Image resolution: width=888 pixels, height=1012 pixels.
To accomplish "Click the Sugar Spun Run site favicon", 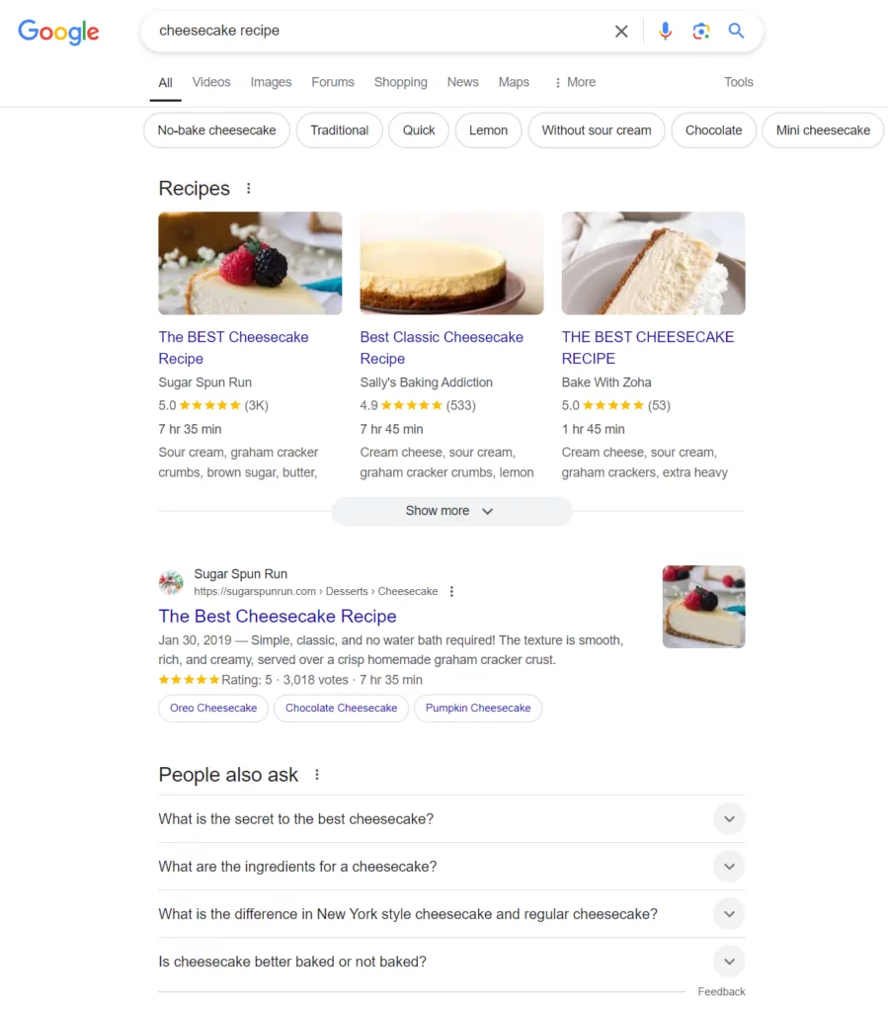I will 171,582.
